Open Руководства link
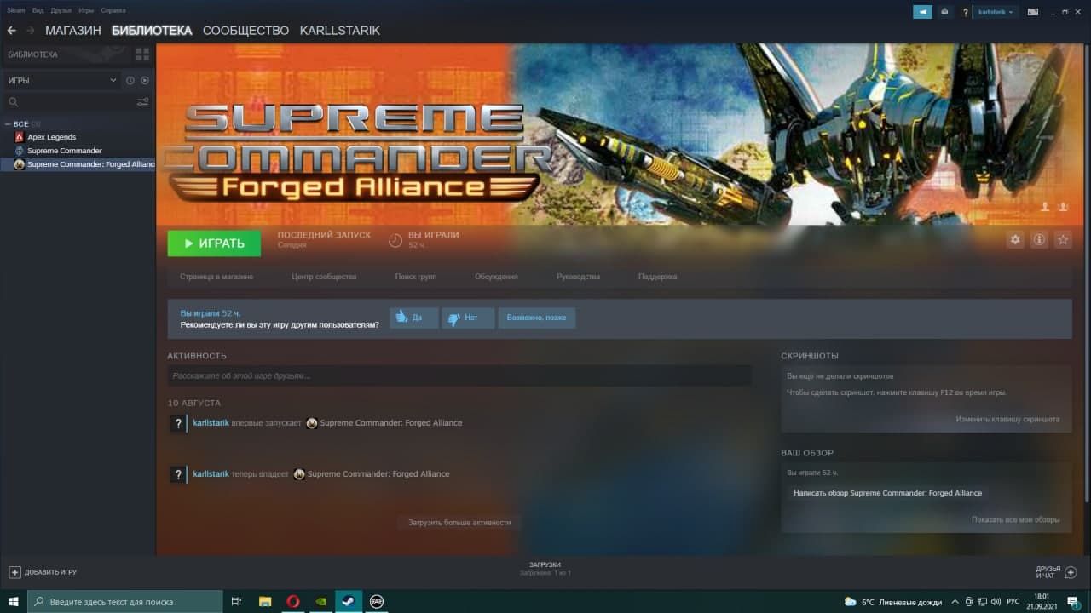The image size is (1091, 613). tap(578, 277)
